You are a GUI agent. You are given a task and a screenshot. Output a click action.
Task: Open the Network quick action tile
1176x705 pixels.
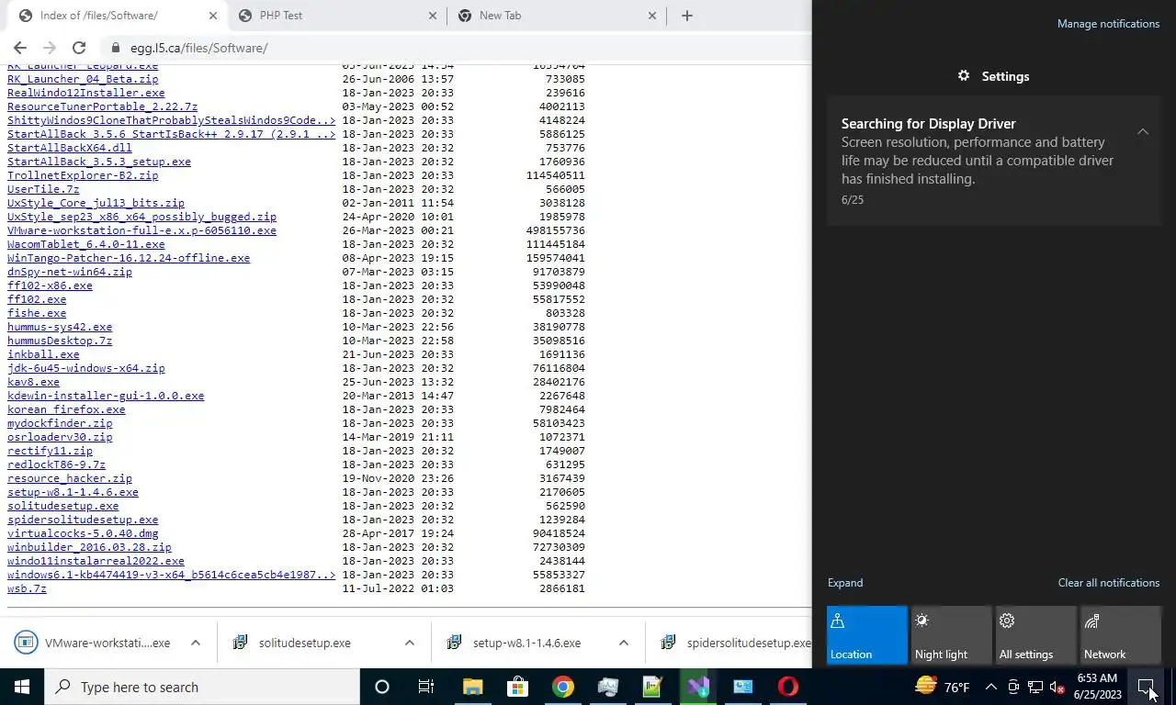tap(1120, 635)
